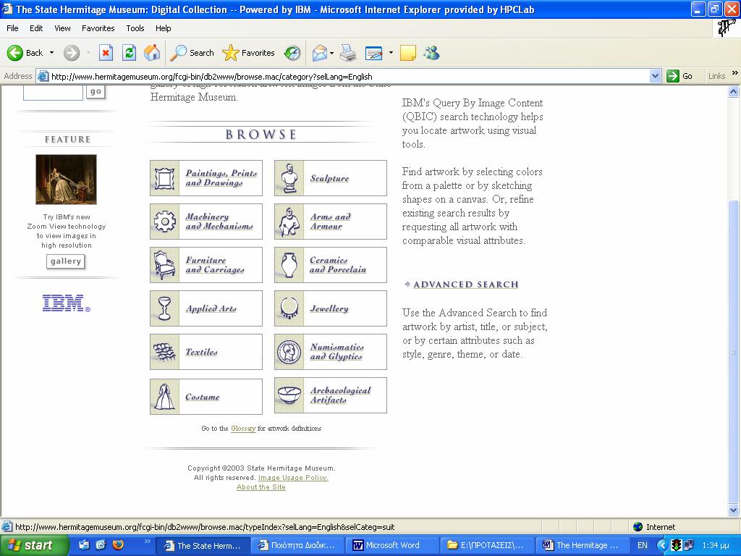Open the Help menu
741x556 pixels.
(163, 28)
